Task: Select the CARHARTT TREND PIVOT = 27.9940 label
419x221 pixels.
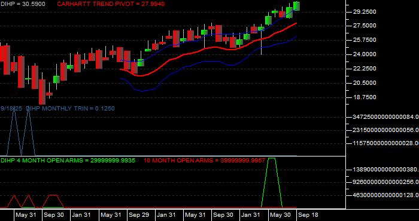Action: (111, 4)
